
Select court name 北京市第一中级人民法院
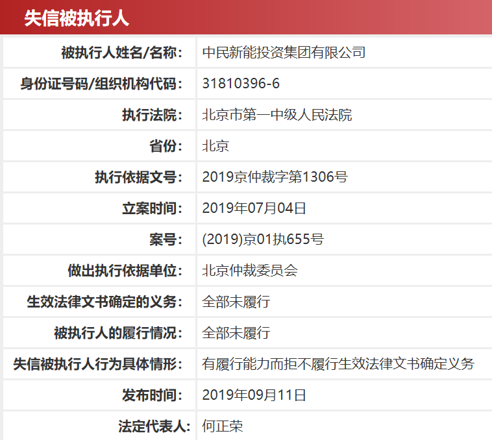coord(277,115)
